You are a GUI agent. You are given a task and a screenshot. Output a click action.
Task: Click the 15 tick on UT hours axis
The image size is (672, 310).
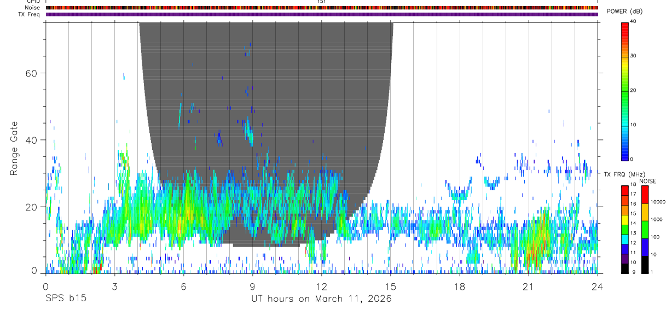click(x=390, y=286)
